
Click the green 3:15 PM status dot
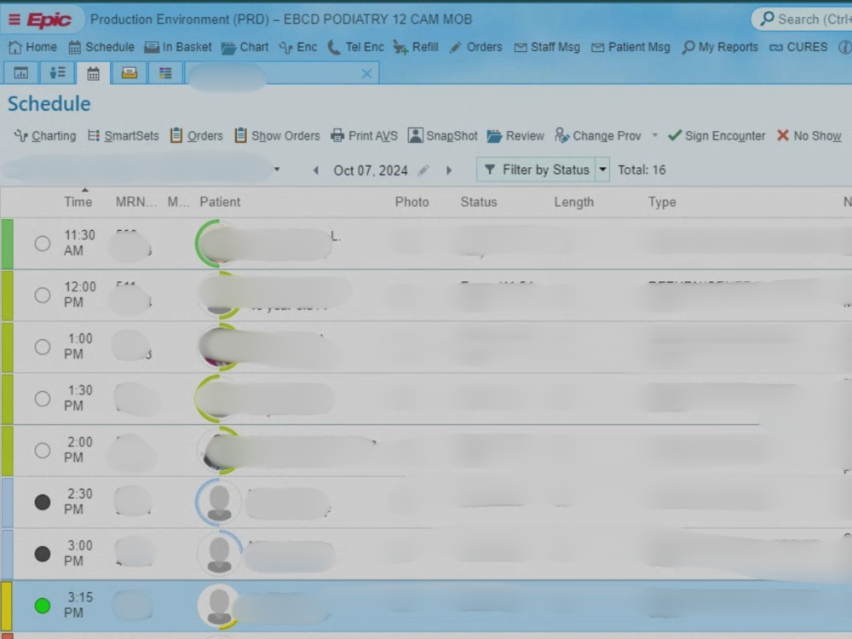(x=43, y=605)
